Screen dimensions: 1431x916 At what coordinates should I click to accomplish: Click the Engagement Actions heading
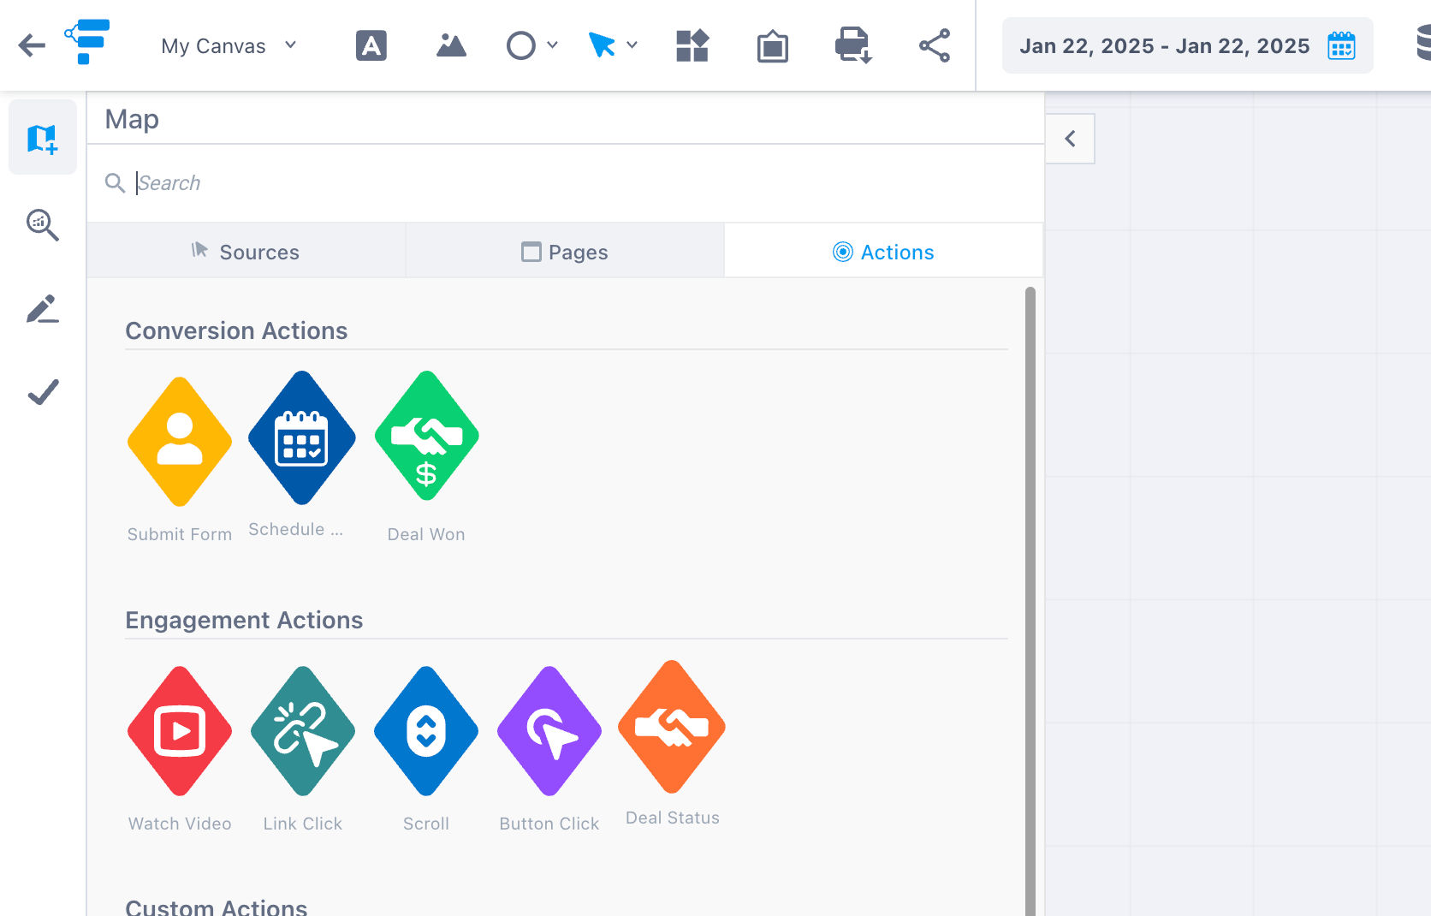tap(244, 621)
